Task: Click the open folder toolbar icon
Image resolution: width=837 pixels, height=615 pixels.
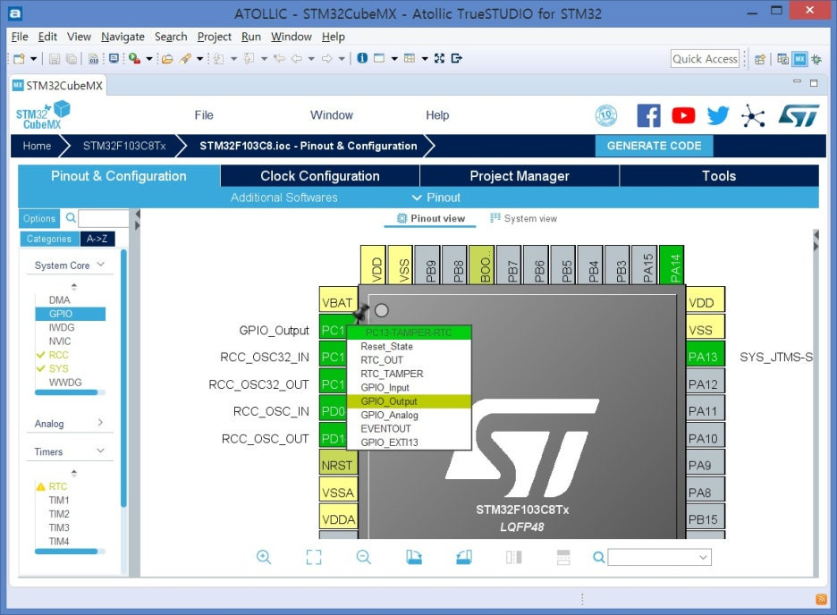Action: click(167, 59)
